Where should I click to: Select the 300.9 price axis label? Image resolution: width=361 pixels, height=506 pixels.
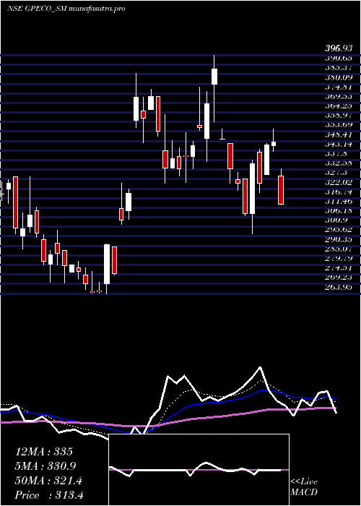point(336,220)
